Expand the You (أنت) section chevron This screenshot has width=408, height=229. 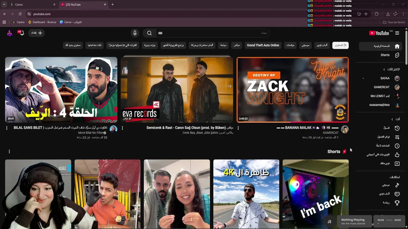tap(392, 119)
